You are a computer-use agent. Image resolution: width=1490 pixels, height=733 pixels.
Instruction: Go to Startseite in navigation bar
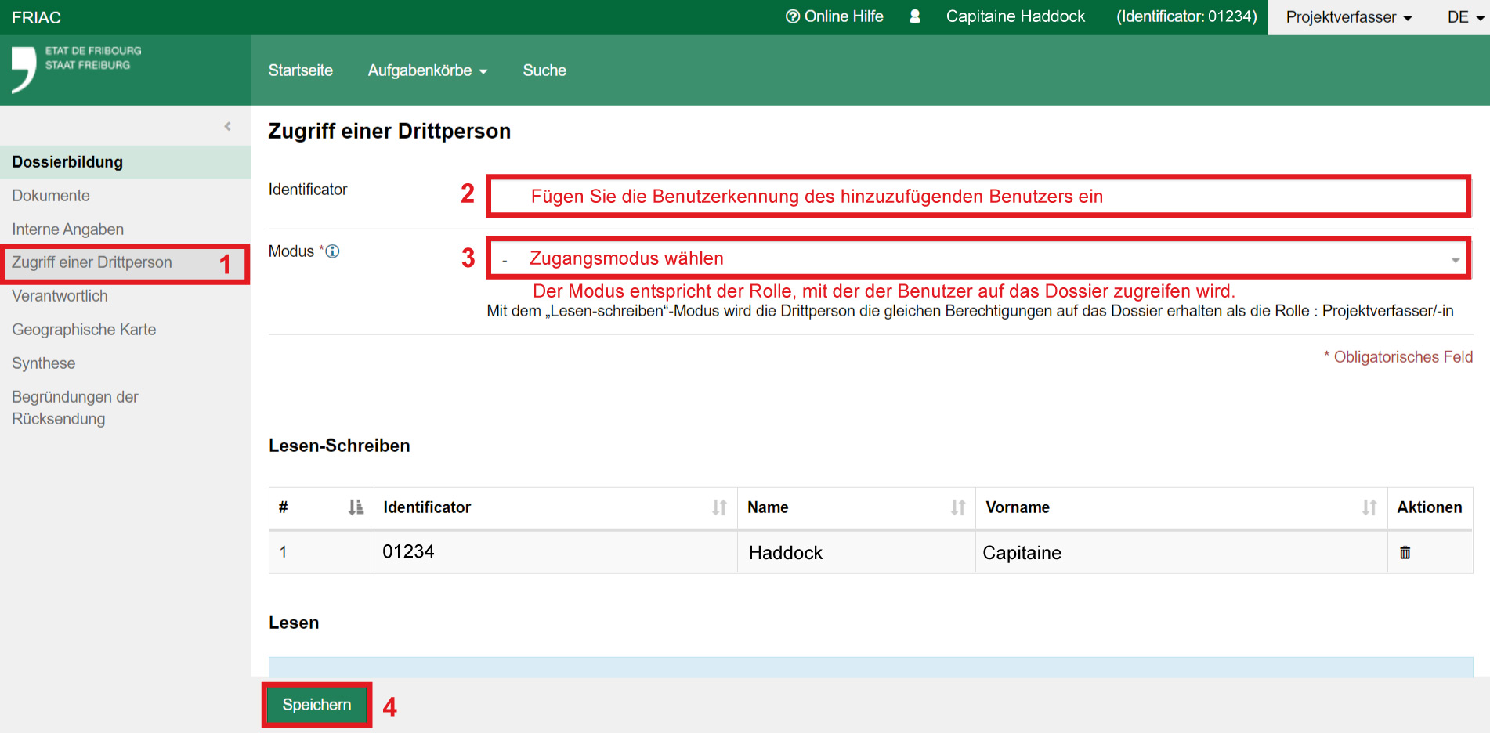(300, 70)
